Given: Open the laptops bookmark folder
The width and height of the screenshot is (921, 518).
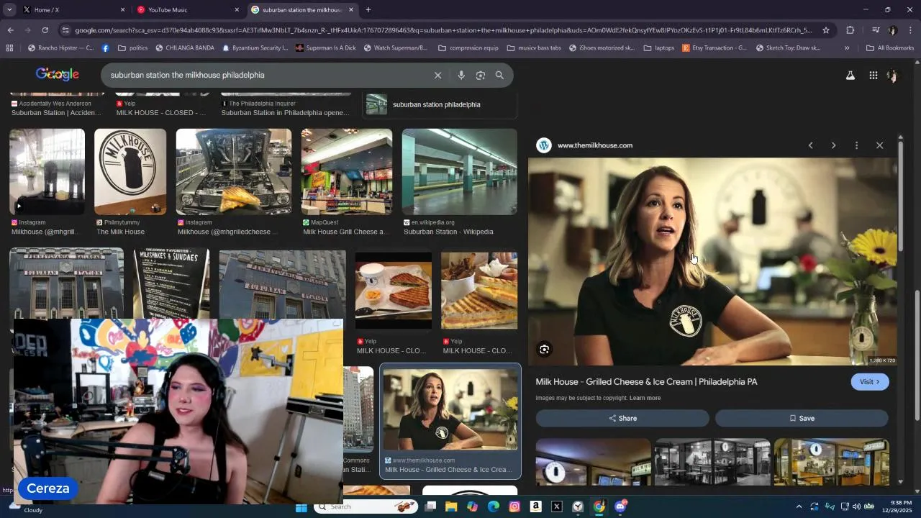Looking at the screenshot, I should tap(658, 48).
